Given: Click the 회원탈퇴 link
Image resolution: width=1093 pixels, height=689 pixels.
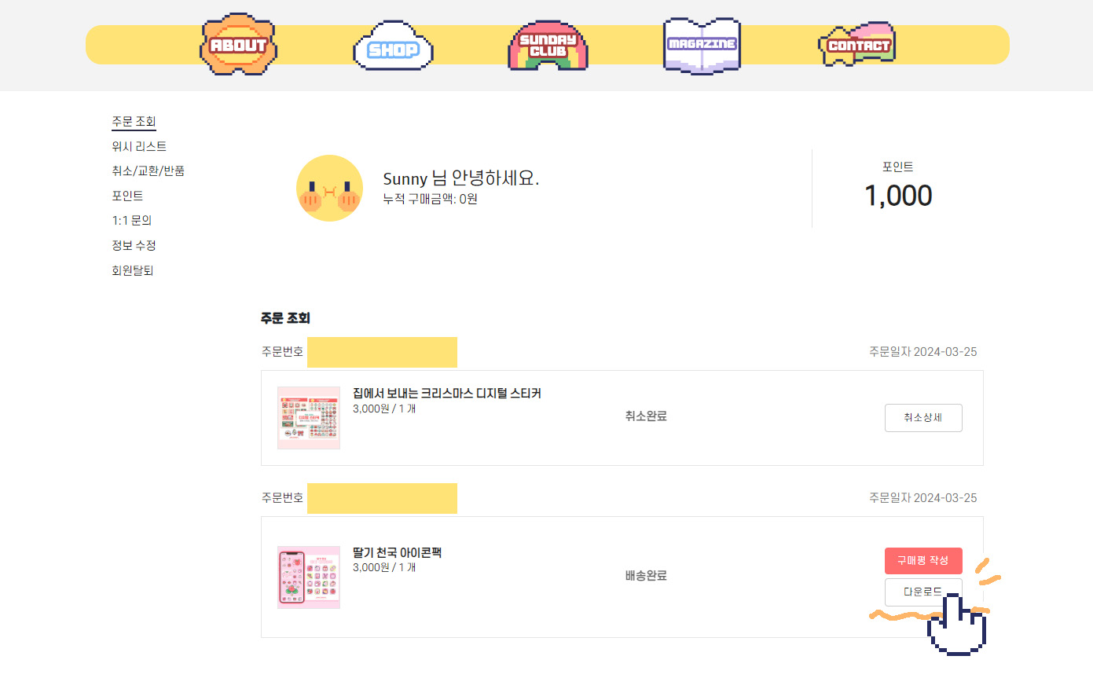Looking at the screenshot, I should pos(132,271).
